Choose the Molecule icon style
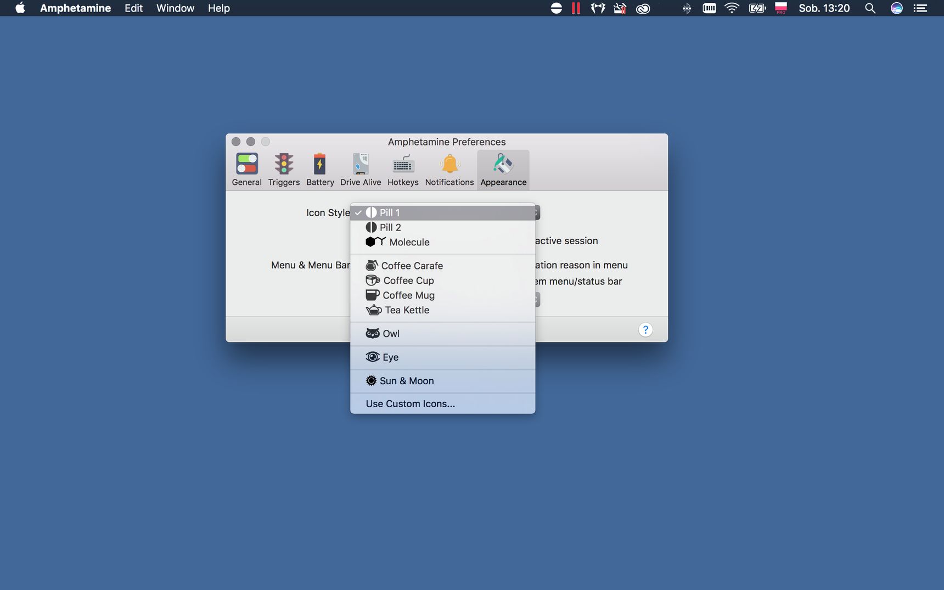This screenshot has width=944, height=590. click(442, 242)
